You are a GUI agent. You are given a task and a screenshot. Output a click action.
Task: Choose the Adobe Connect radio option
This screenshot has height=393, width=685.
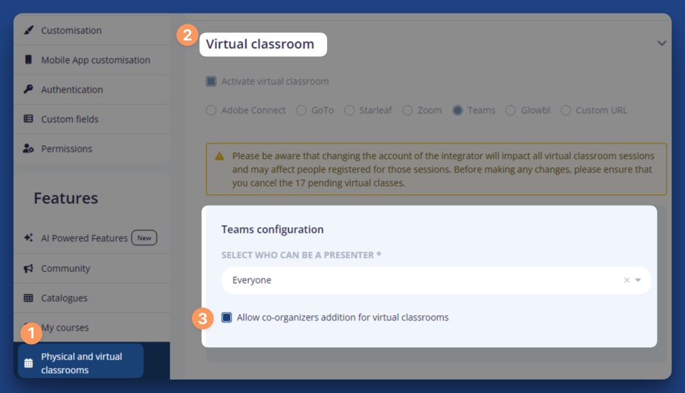[211, 111]
